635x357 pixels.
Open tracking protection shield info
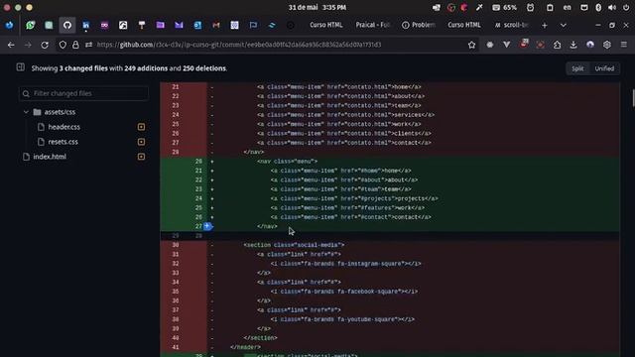[63, 45]
